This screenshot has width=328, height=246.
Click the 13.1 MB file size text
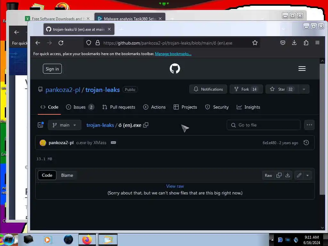44,159
